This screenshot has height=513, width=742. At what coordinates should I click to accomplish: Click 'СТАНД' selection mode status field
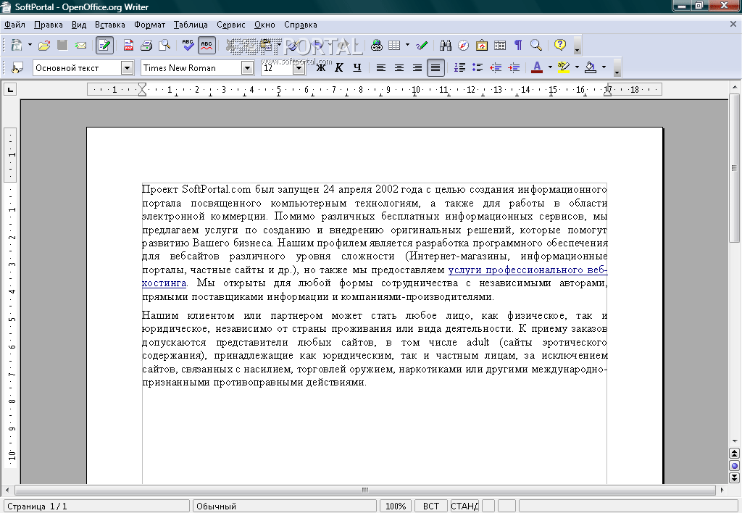pos(464,506)
